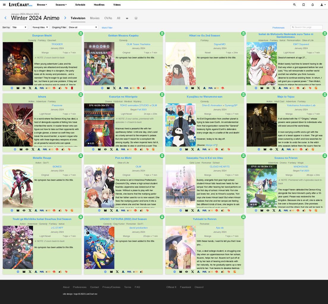The height and width of the screenshot is (304, 328).
Task: Open Headlines in top navigation
Action: tap(99, 4)
